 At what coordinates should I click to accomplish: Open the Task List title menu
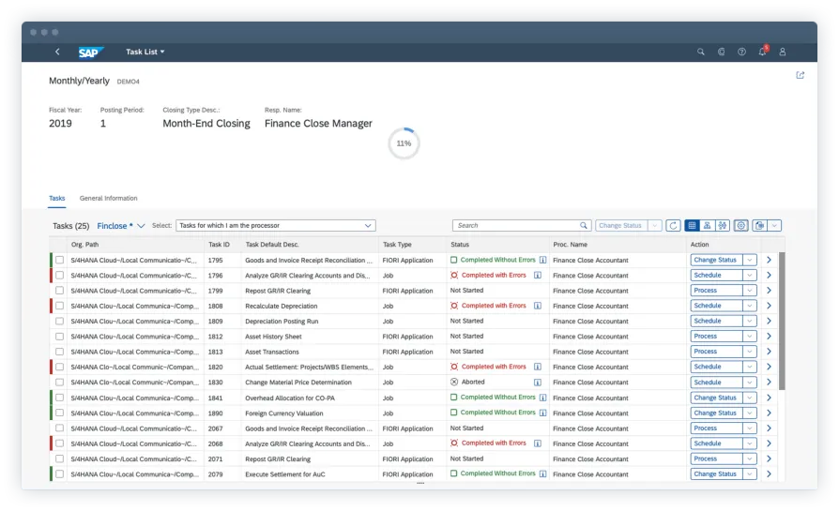[x=145, y=53]
